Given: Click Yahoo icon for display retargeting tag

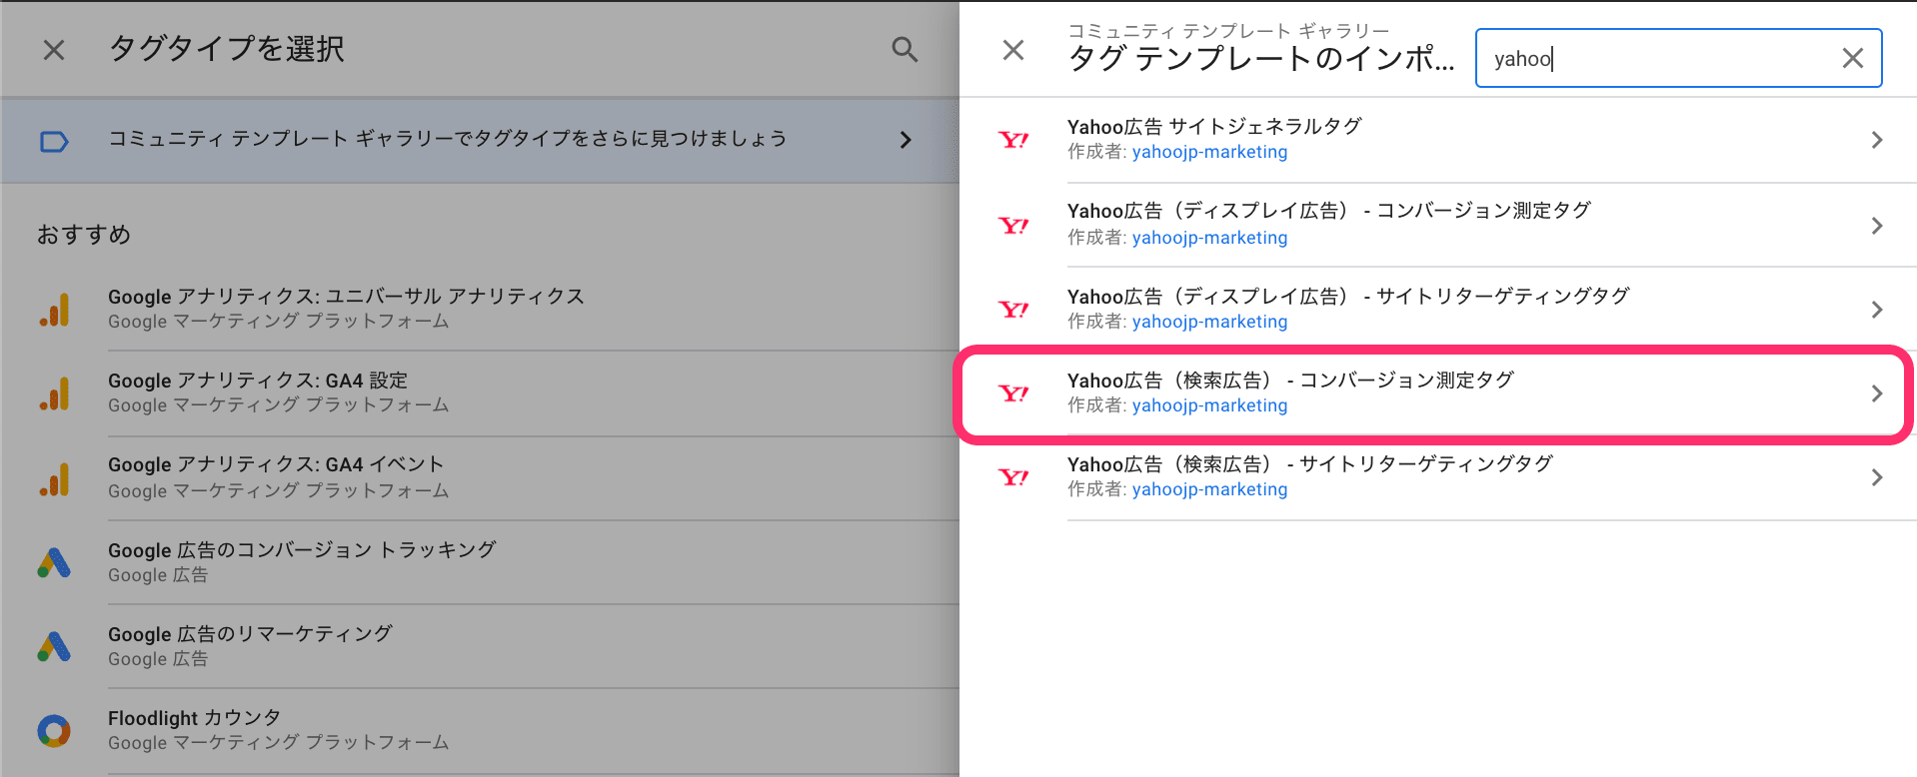Looking at the screenshot, I should pyautogui.click(x=1013, y=310).
